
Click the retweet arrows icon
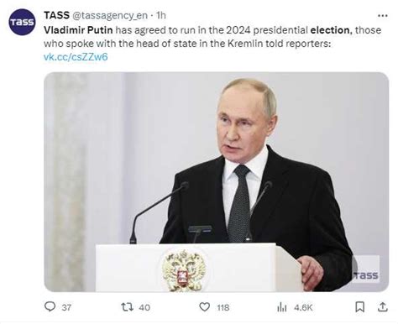[127, 307]
